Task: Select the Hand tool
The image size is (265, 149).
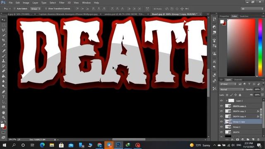Action: pos(3,113)
